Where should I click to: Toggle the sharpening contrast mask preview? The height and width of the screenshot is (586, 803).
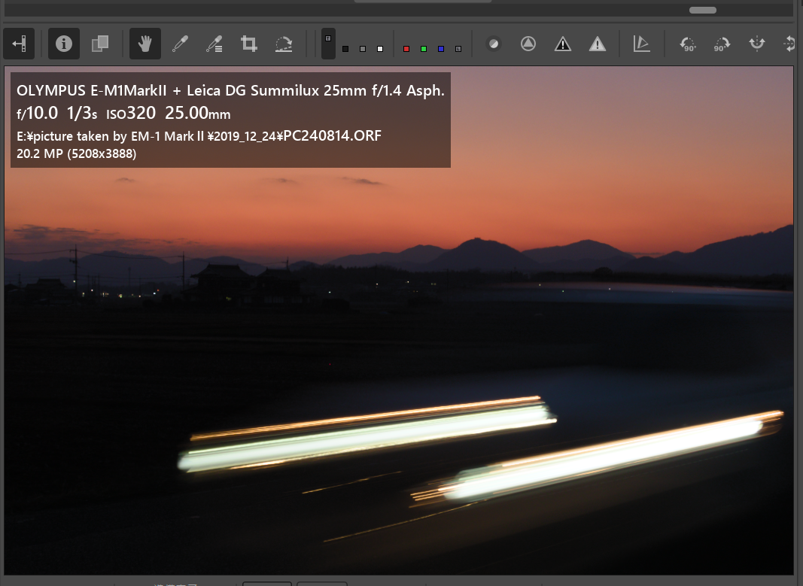coord(528,44)
